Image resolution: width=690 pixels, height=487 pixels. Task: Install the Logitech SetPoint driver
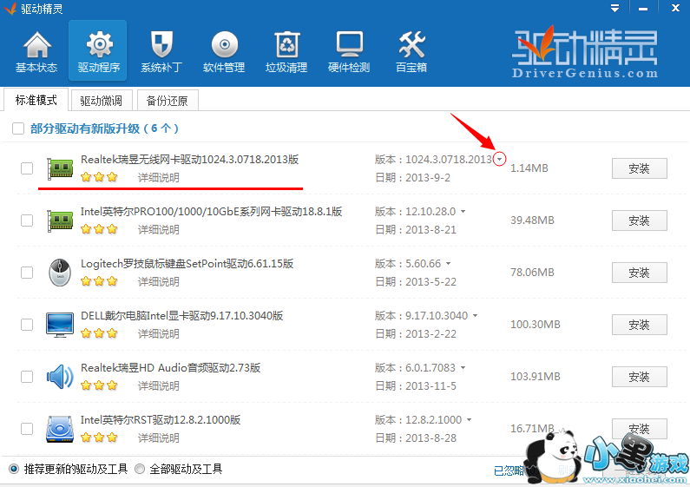(x=640, y=273)
